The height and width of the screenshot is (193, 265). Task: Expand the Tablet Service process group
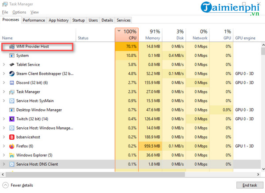(4, 65)
